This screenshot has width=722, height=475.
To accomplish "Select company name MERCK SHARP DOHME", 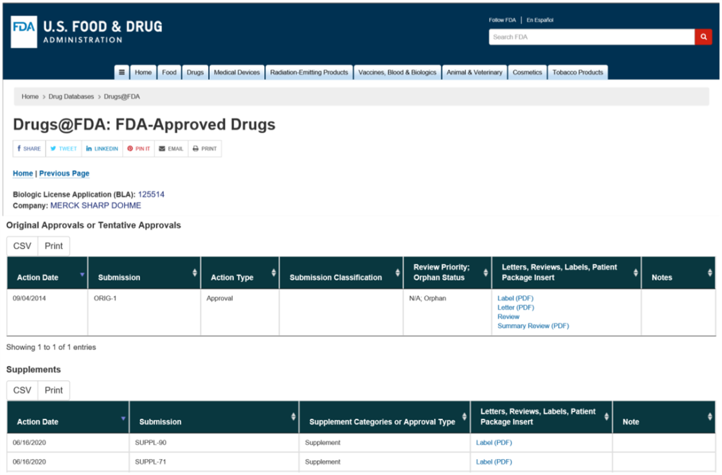I will coord(96,205).
